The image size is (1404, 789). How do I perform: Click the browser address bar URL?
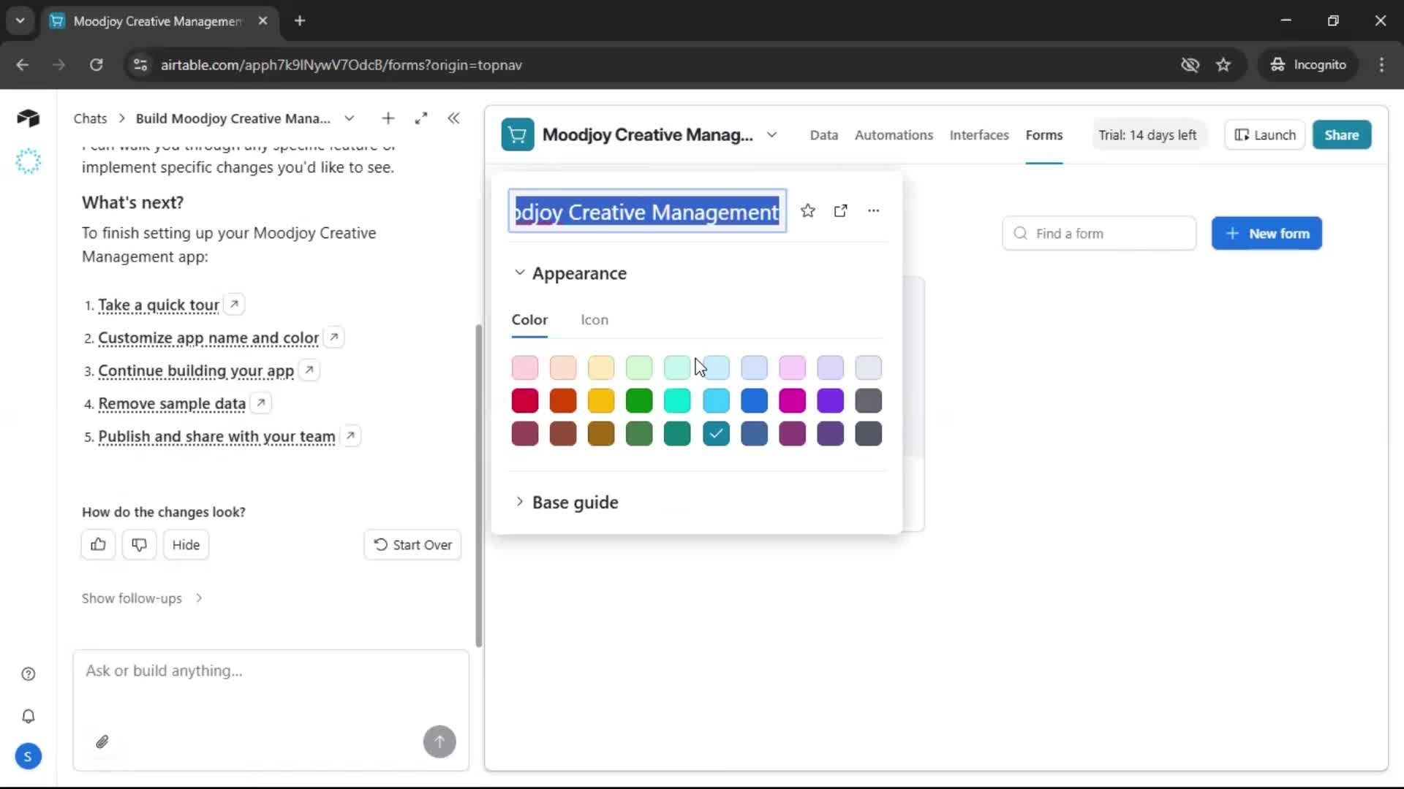pos(341,65)
